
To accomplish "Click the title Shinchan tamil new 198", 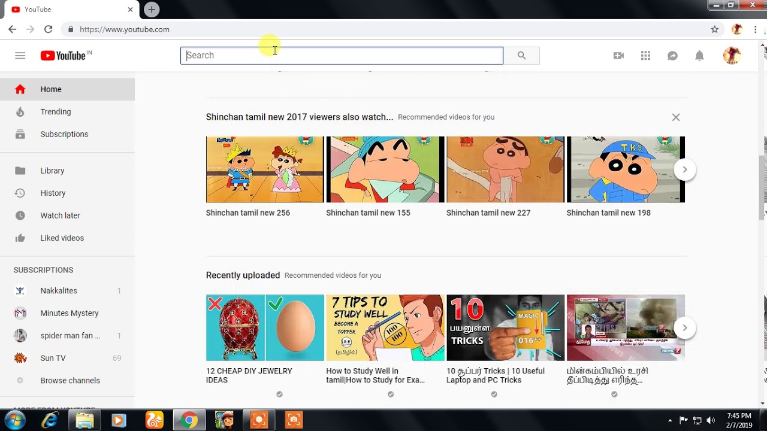I will pos(608,213).
